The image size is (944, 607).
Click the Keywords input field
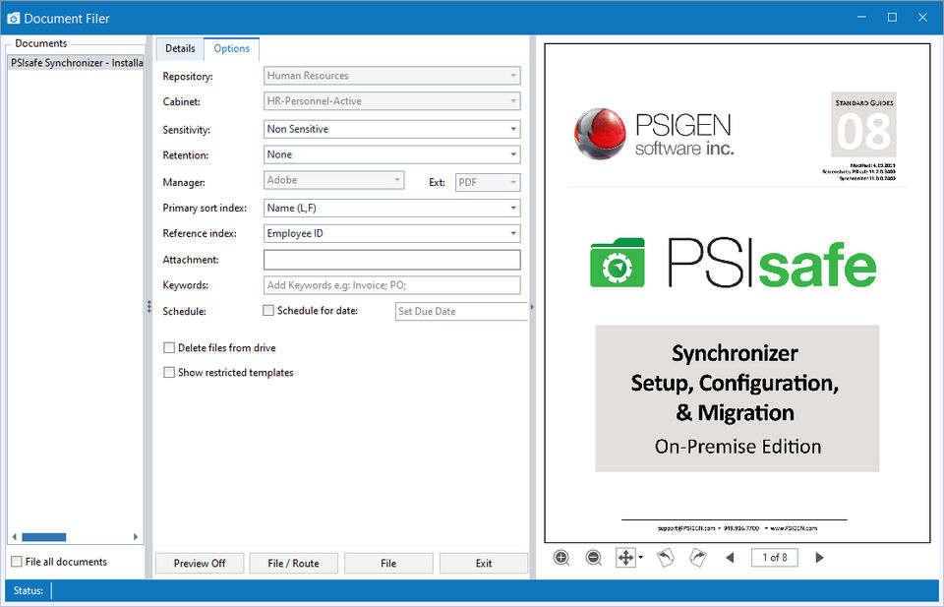(x=392, y=285)
